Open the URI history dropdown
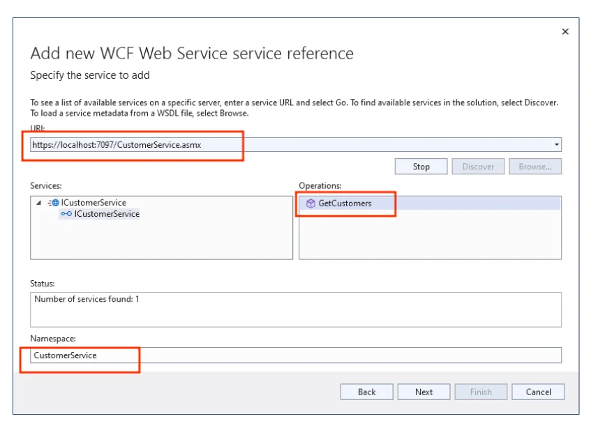The height and width of the screenshot is (430, 591). pyautogui.click(x=558, y=145)
